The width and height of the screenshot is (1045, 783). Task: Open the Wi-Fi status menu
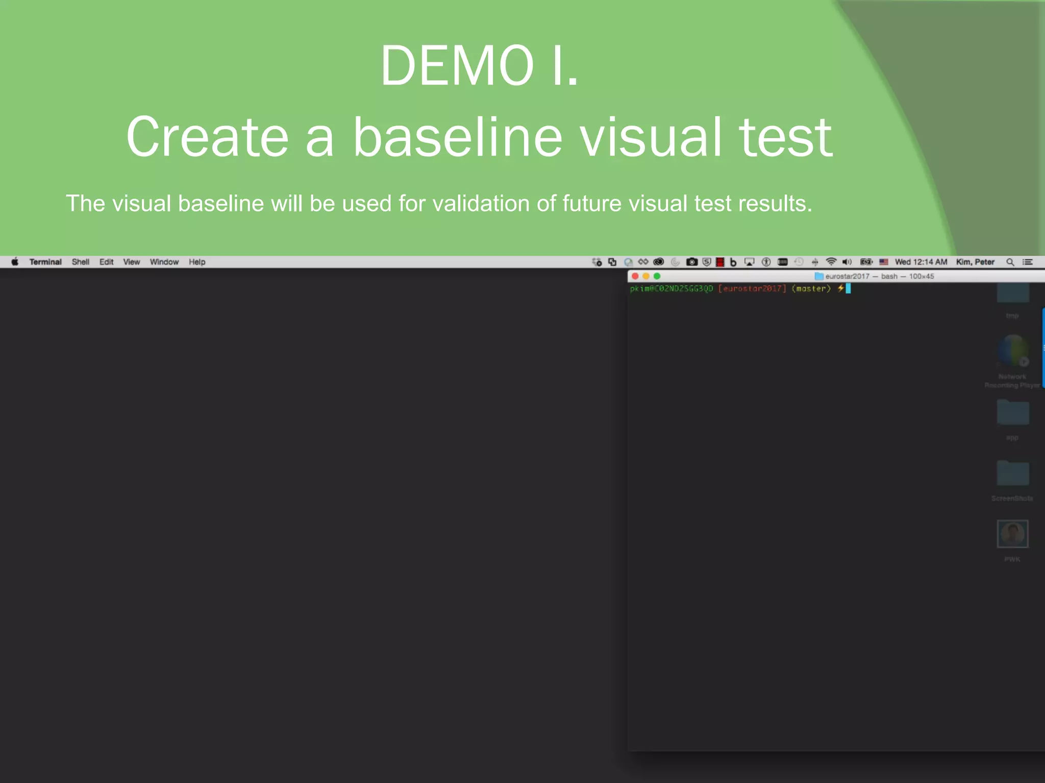coord(831,262)
